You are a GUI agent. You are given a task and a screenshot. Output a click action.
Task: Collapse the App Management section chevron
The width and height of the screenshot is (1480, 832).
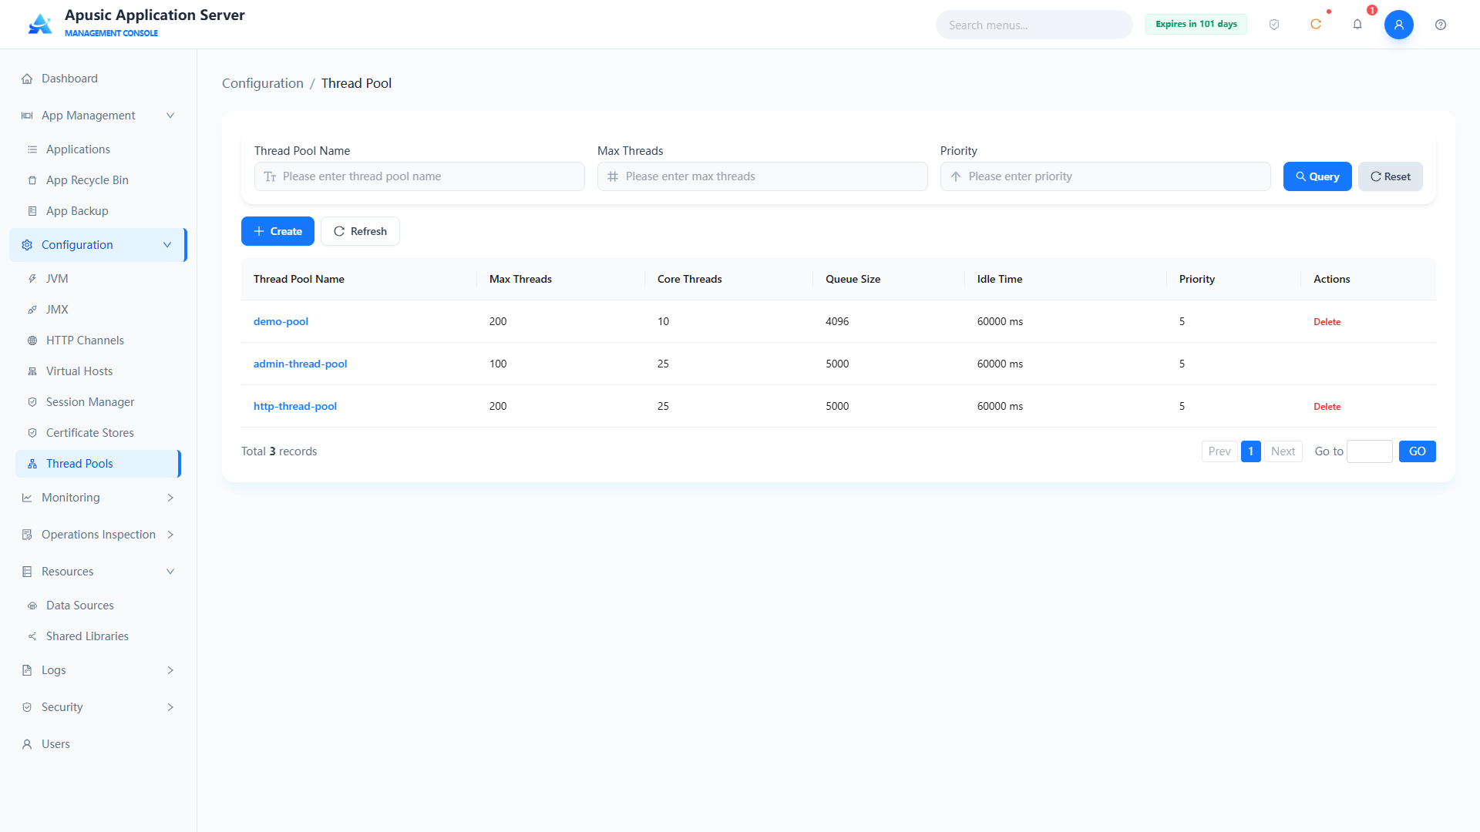(170, 116)
